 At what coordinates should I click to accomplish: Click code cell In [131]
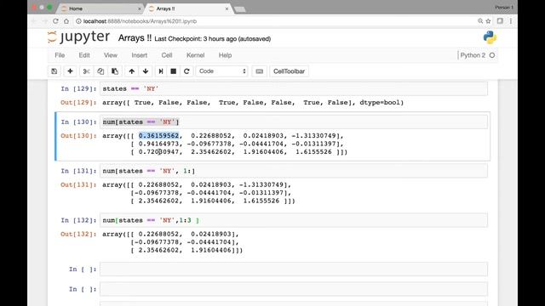point(294,171)
